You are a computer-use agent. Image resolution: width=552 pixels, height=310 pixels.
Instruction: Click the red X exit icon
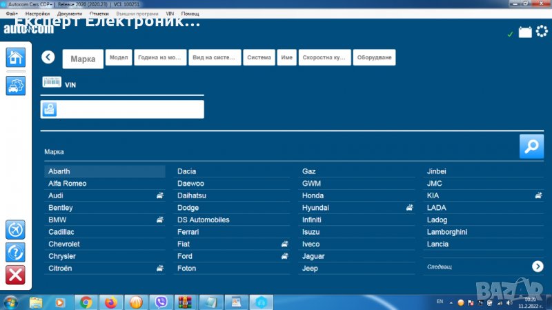point(15,275)
